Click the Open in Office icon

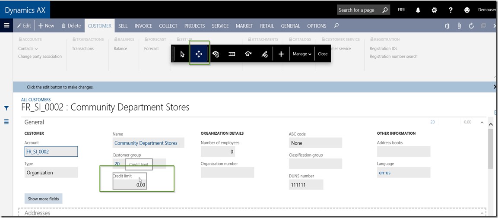pos(447,26)
